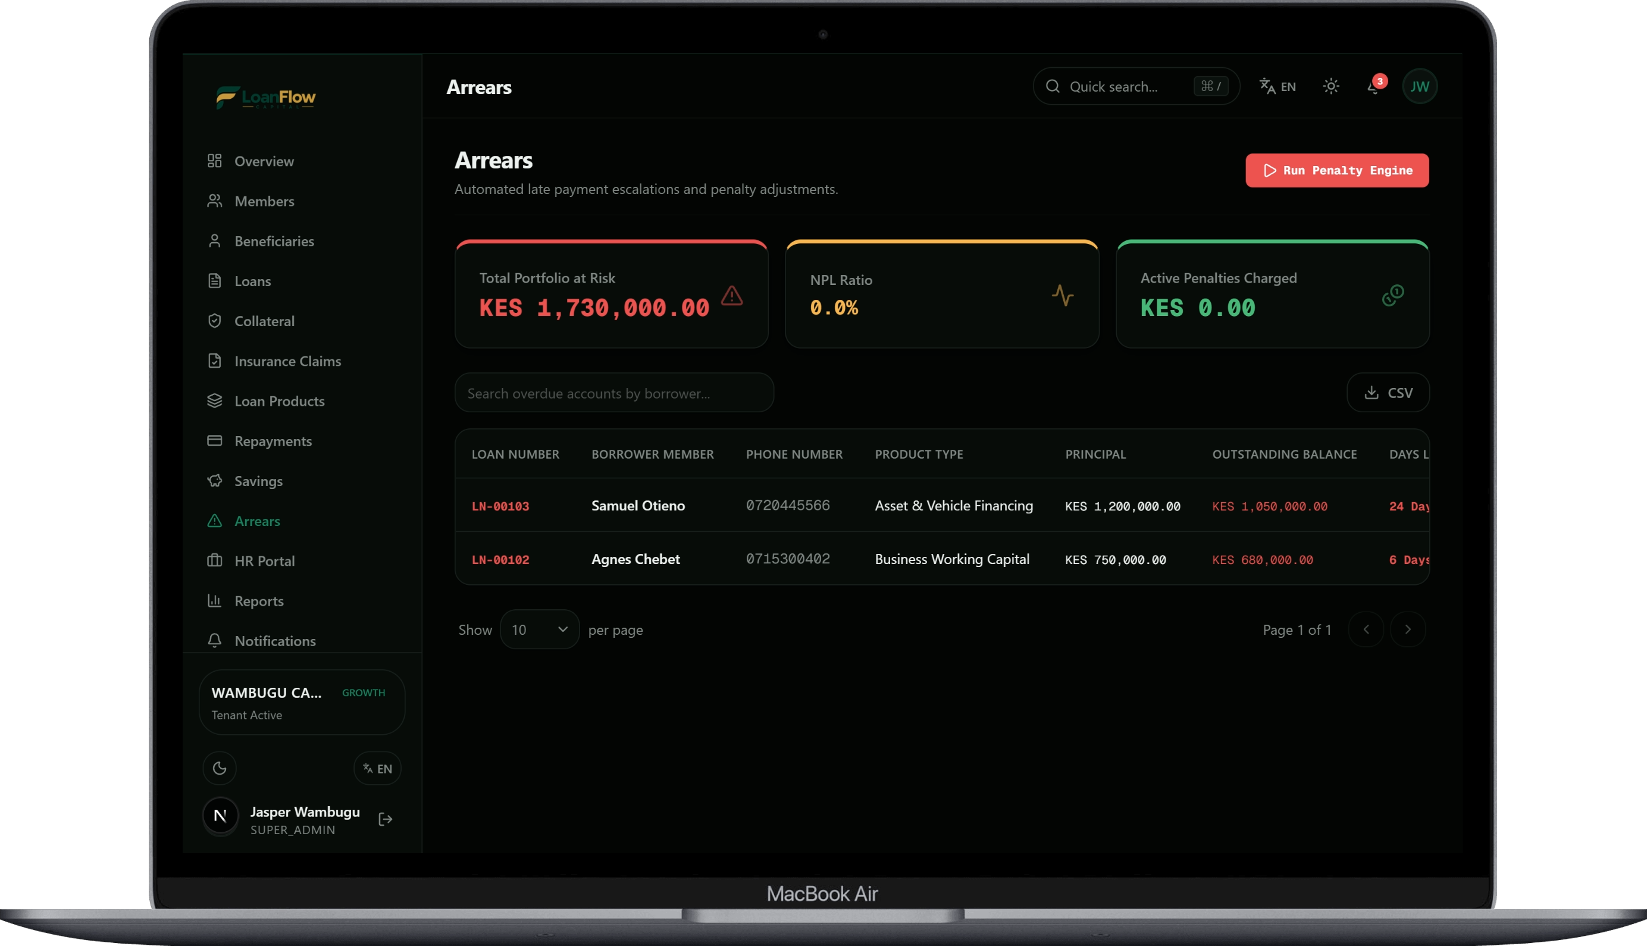Click the coins icon on Active Penalties card
Image resolution: width=1647 pixels, height=946 pixels.
pyautogui.click(x=1393, y=296)
